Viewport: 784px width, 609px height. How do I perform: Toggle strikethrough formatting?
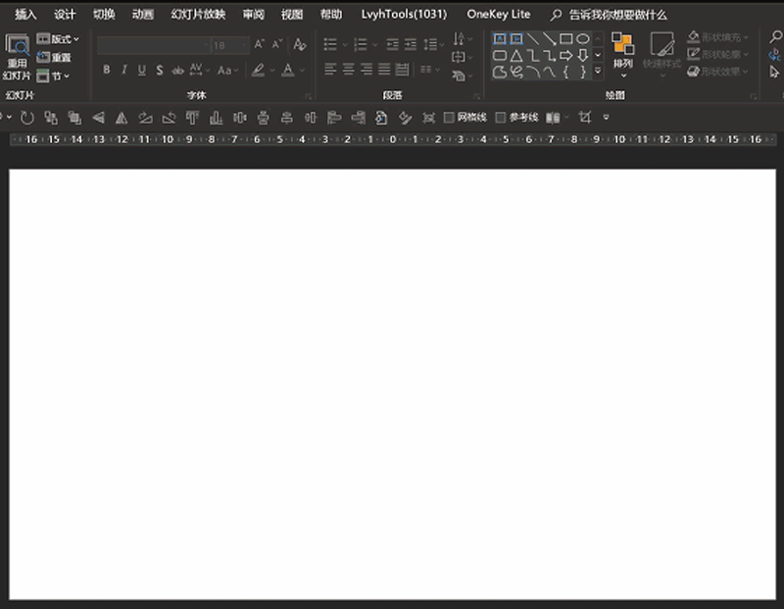[177, 71]
